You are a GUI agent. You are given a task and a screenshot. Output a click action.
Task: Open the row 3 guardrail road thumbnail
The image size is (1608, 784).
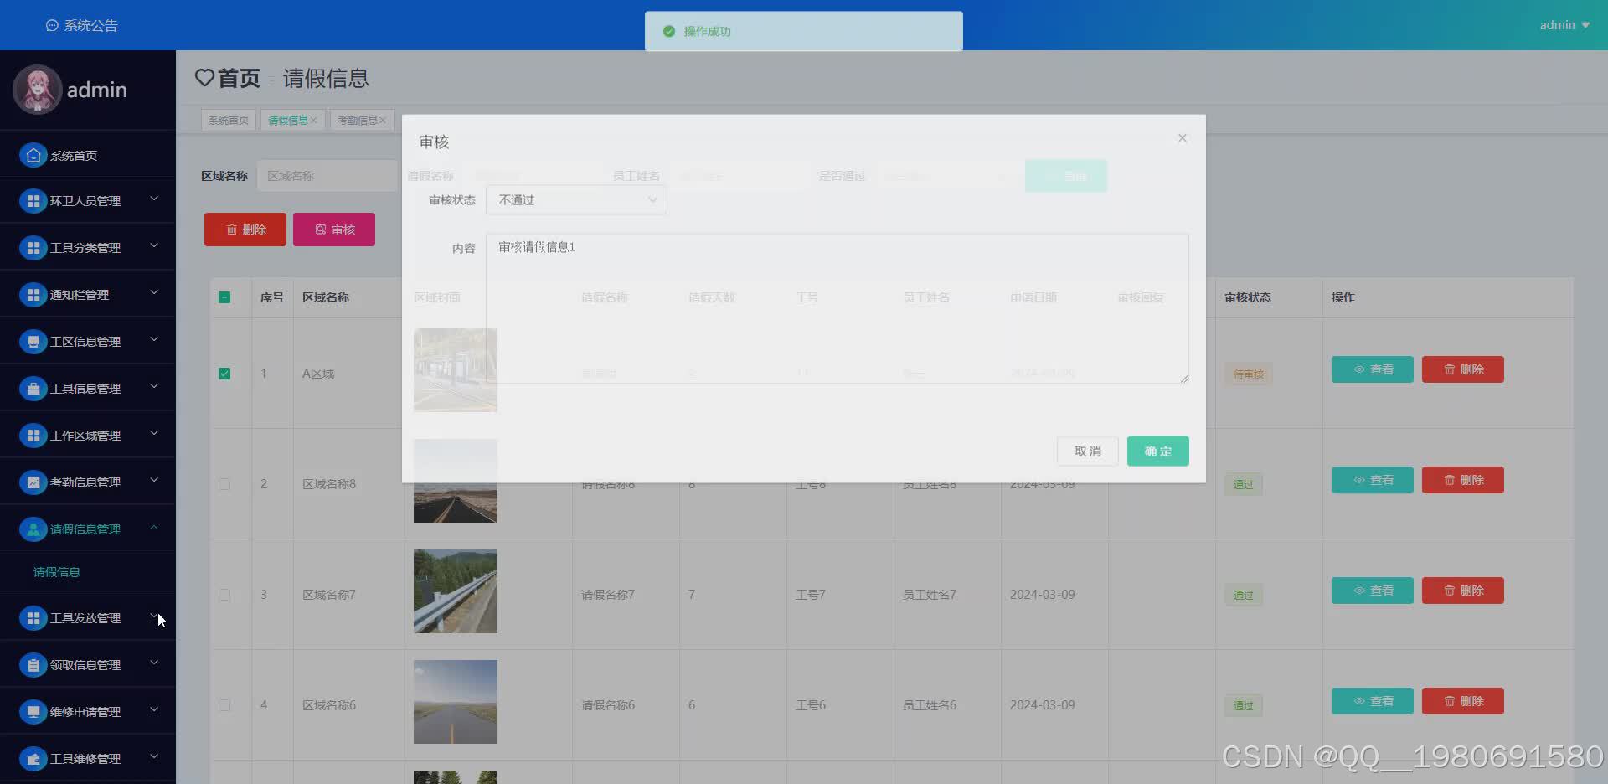[x=456, y=591]
